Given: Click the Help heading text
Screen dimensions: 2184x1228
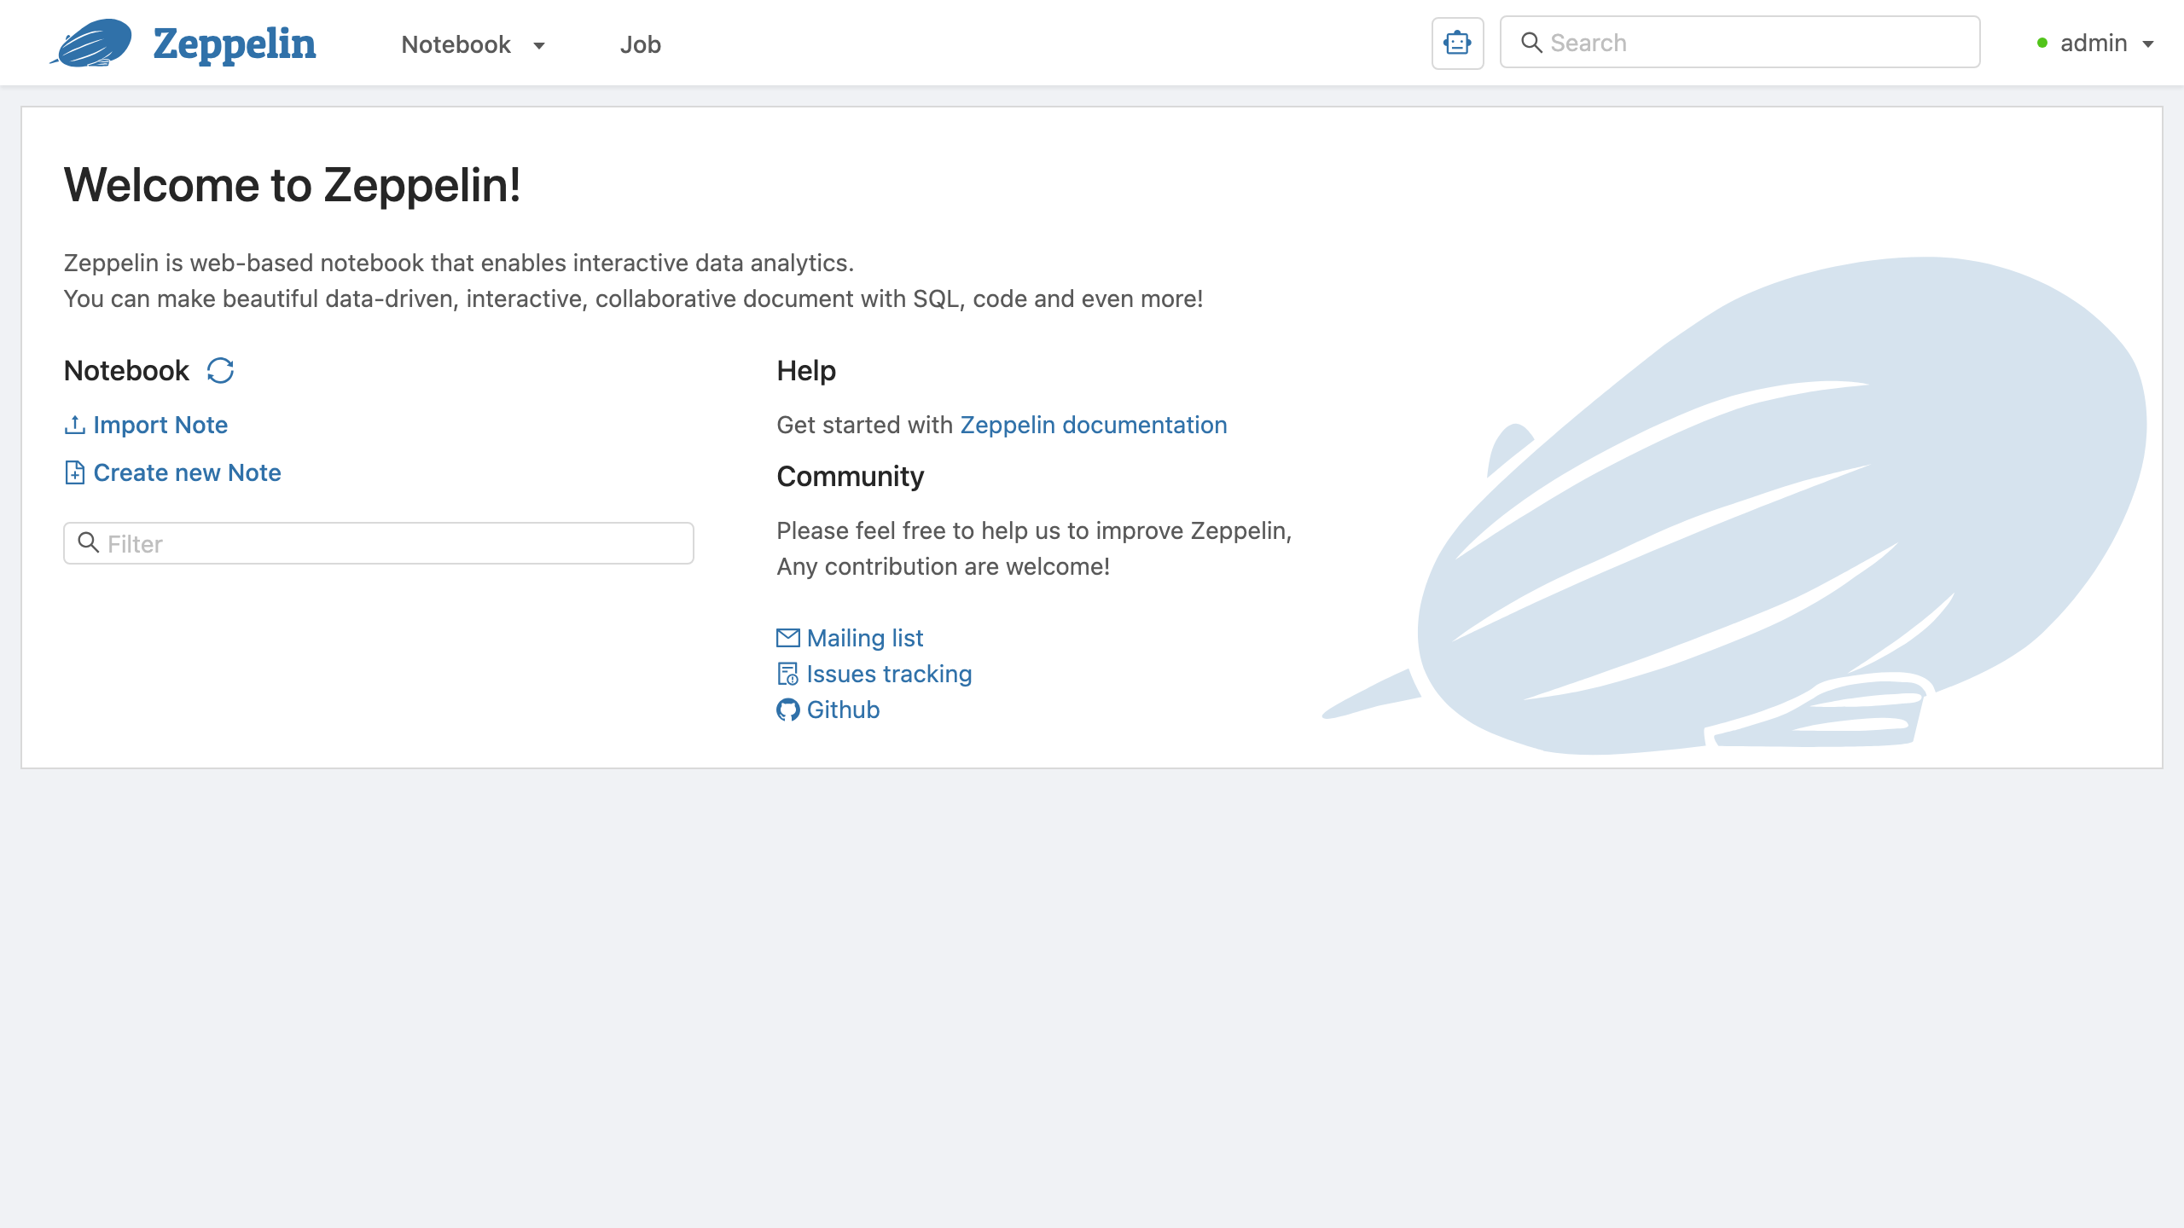Looking at the screenshot, I should pyautogui.click(x=806, y=371).
